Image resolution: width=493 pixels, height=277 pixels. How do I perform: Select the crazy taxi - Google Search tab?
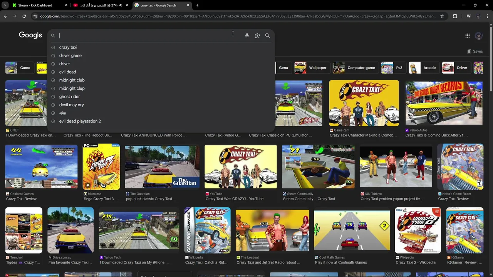pyautogui.click(x=162, y=5)
